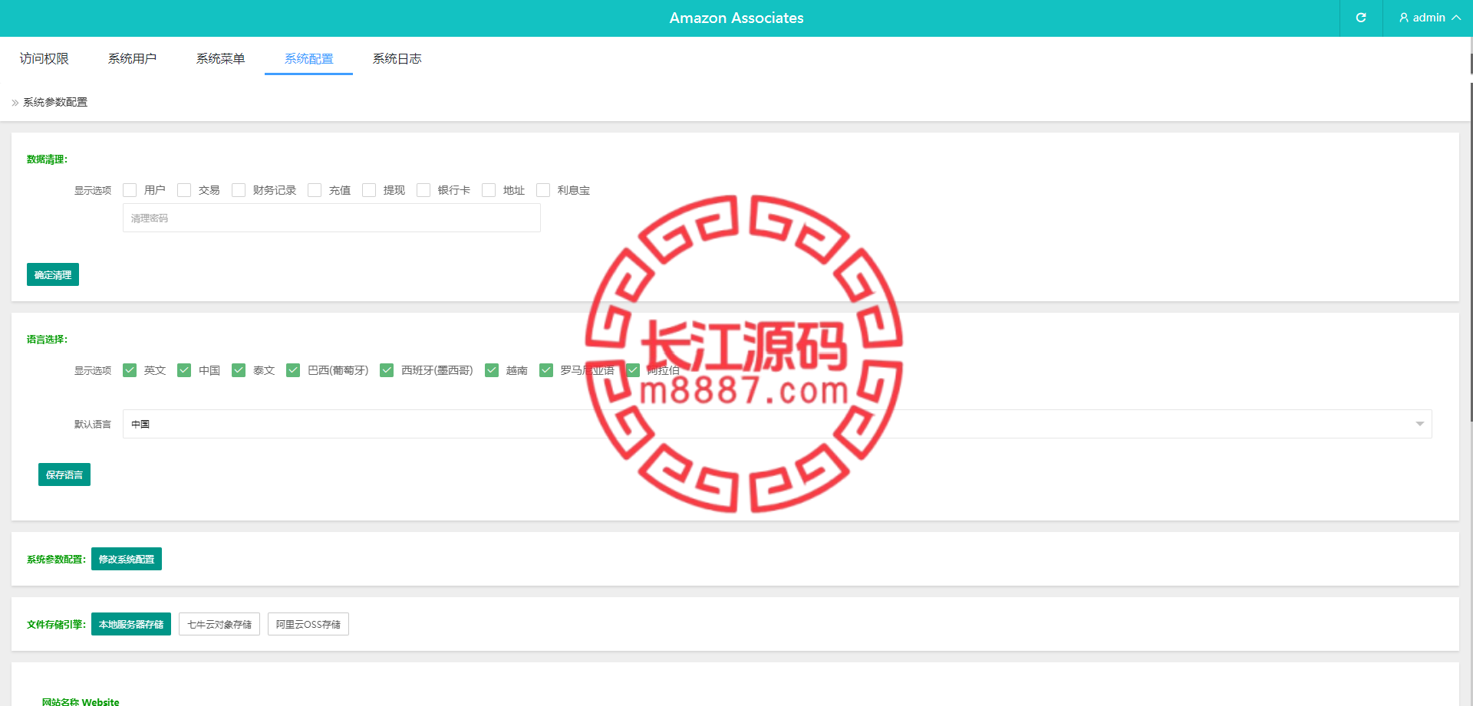Click the refresh icon in header
The height and width of the screenshot is (706, 1473).
[1361, 18]
